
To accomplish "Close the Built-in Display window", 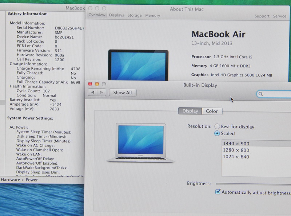I will [x=90, y=84].
